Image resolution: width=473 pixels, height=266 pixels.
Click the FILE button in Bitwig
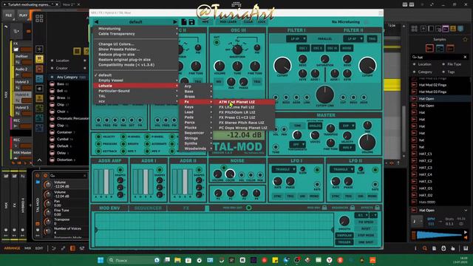[x=8, y=15]
